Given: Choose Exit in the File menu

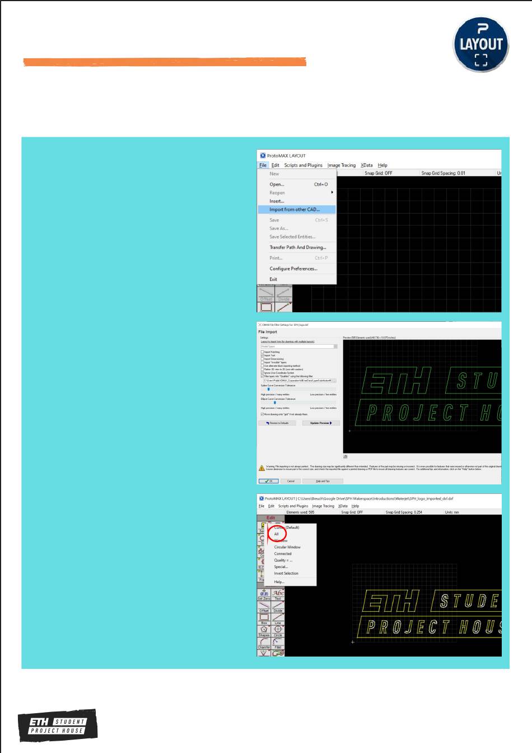Looking at the screenshot, I should (297, 279).
